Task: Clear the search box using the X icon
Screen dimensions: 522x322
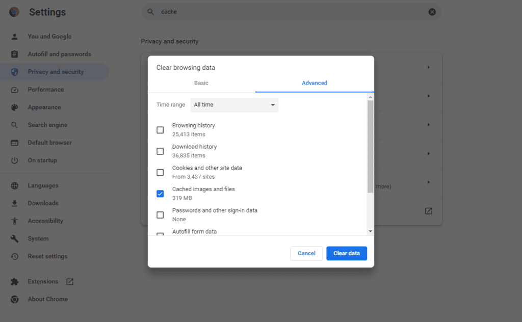Action: 432,12
